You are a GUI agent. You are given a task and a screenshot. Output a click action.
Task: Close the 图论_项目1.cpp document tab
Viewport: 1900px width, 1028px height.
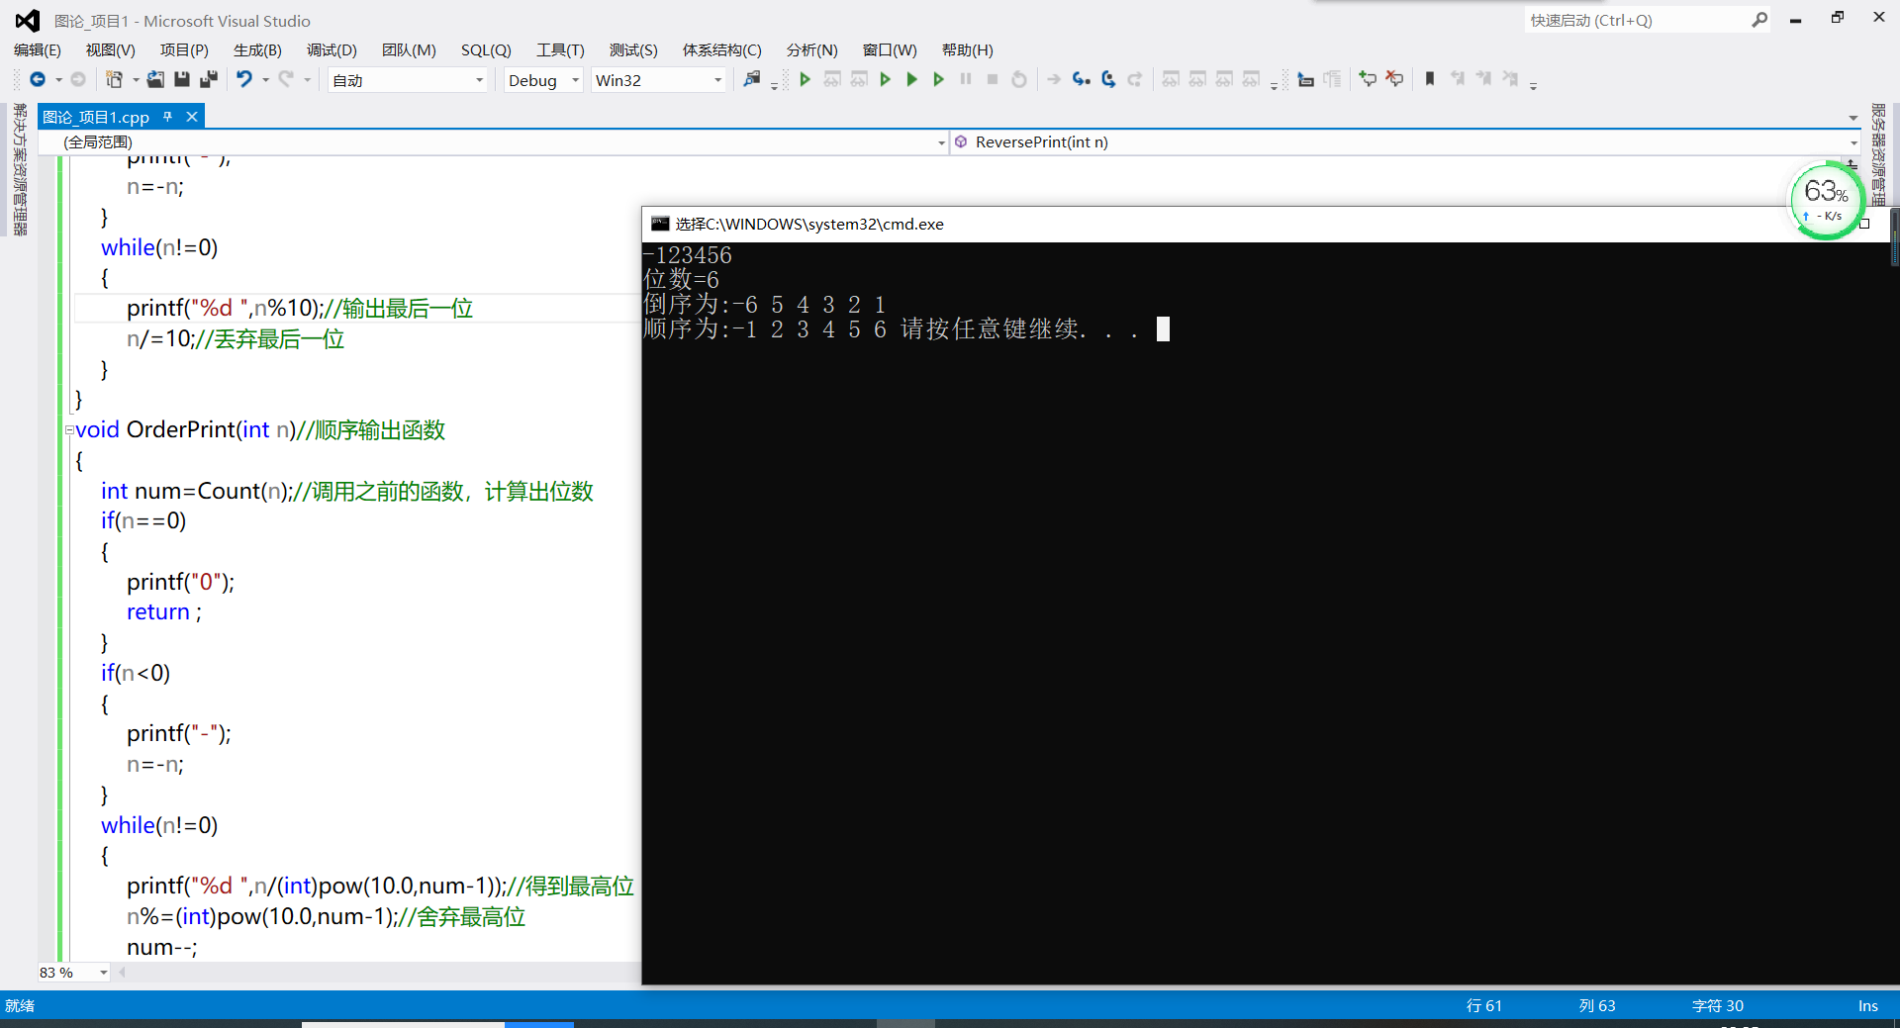(x=192, y=117)
